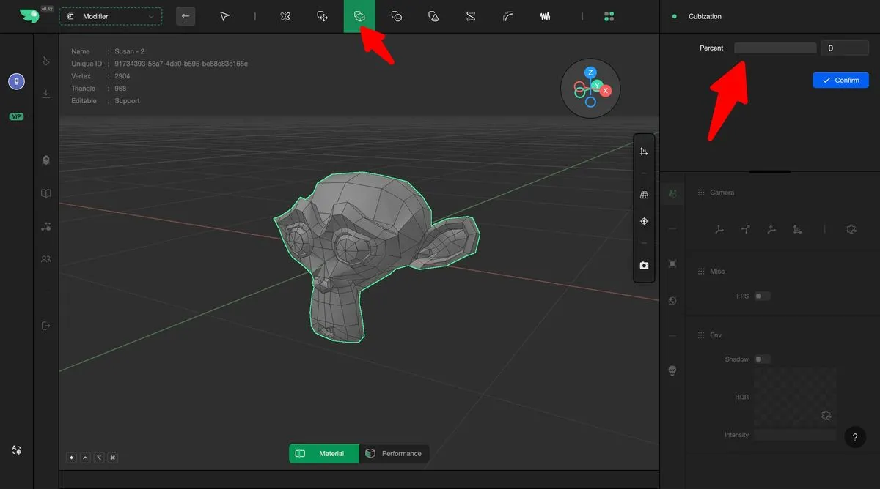The height and width of the screenshot is (489, 880).
Task: Open the four-square grid icon in toolbar
Action: coord(609,16)
